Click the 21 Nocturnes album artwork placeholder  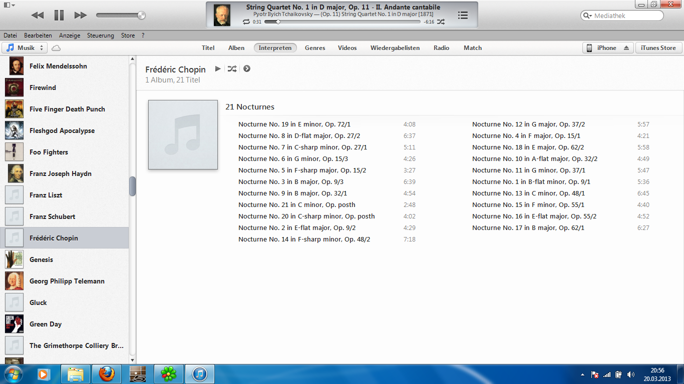pos(183,134)
